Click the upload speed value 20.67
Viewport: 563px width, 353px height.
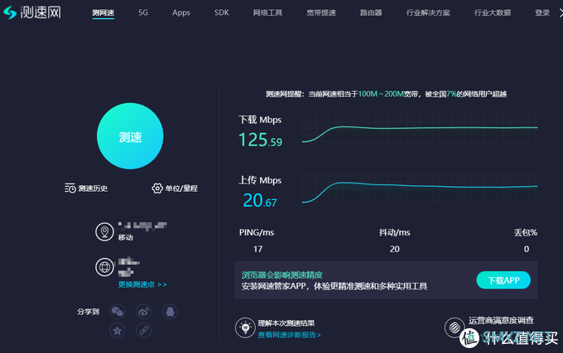click(x=260, y=200)
